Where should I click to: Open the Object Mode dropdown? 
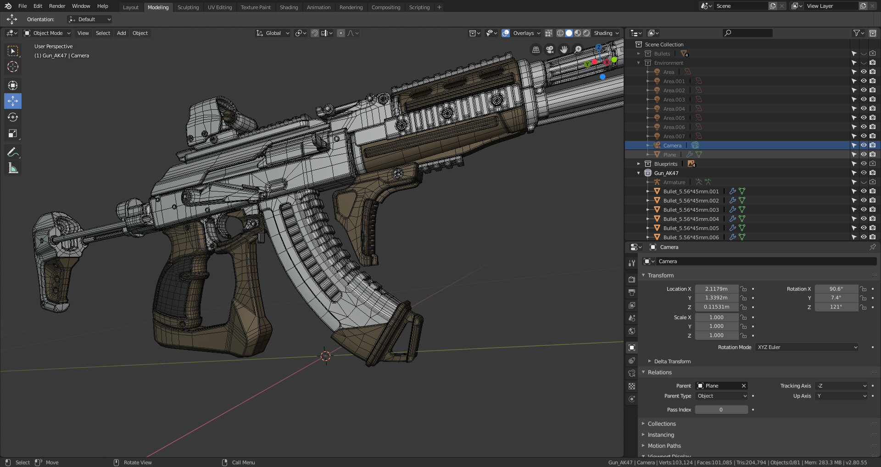(47, 33)
